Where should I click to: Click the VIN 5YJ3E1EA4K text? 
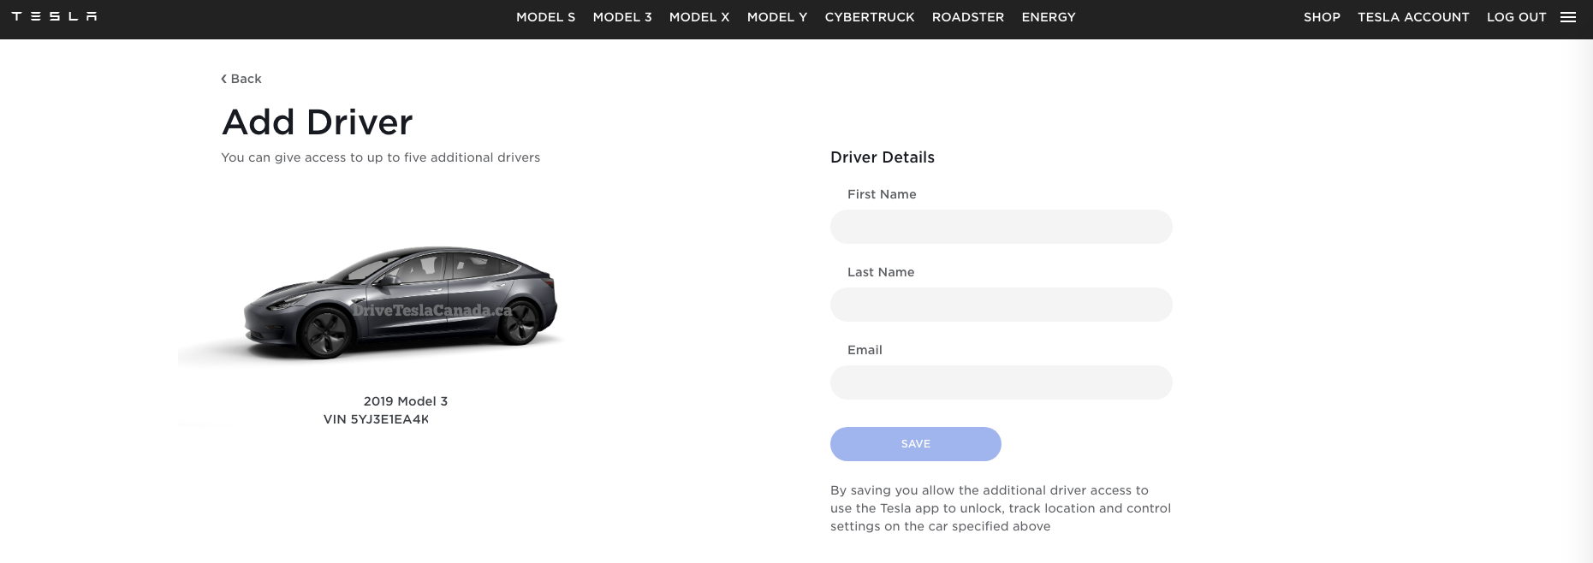pos(377,419)
